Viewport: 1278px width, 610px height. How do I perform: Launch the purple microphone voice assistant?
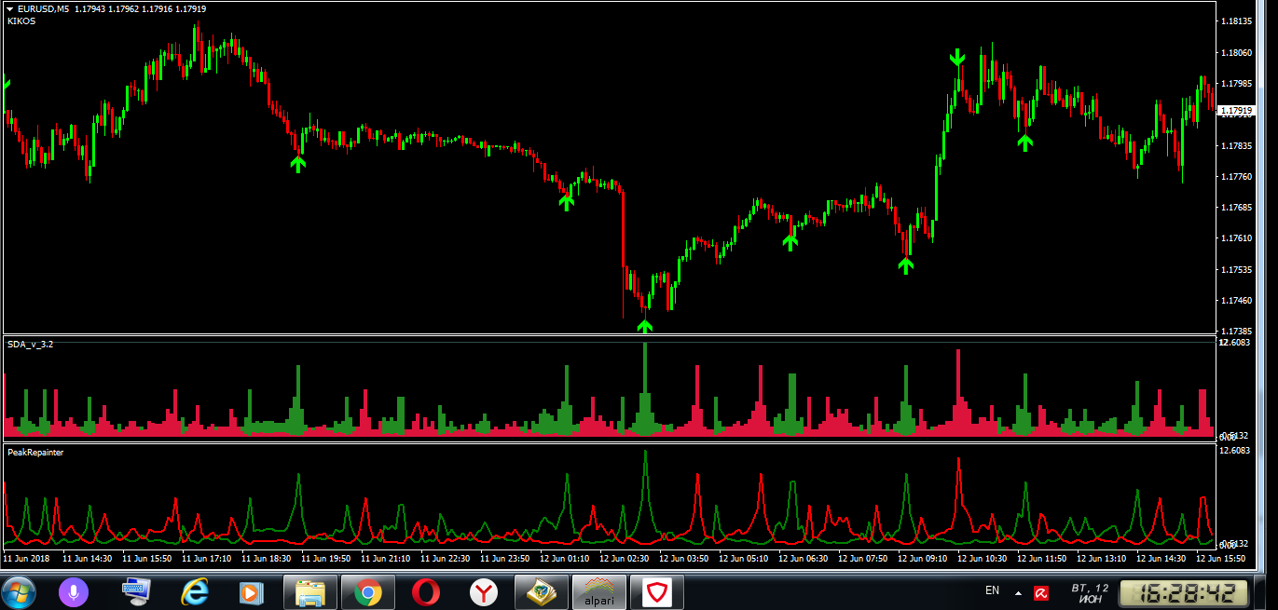pos(74,591)
